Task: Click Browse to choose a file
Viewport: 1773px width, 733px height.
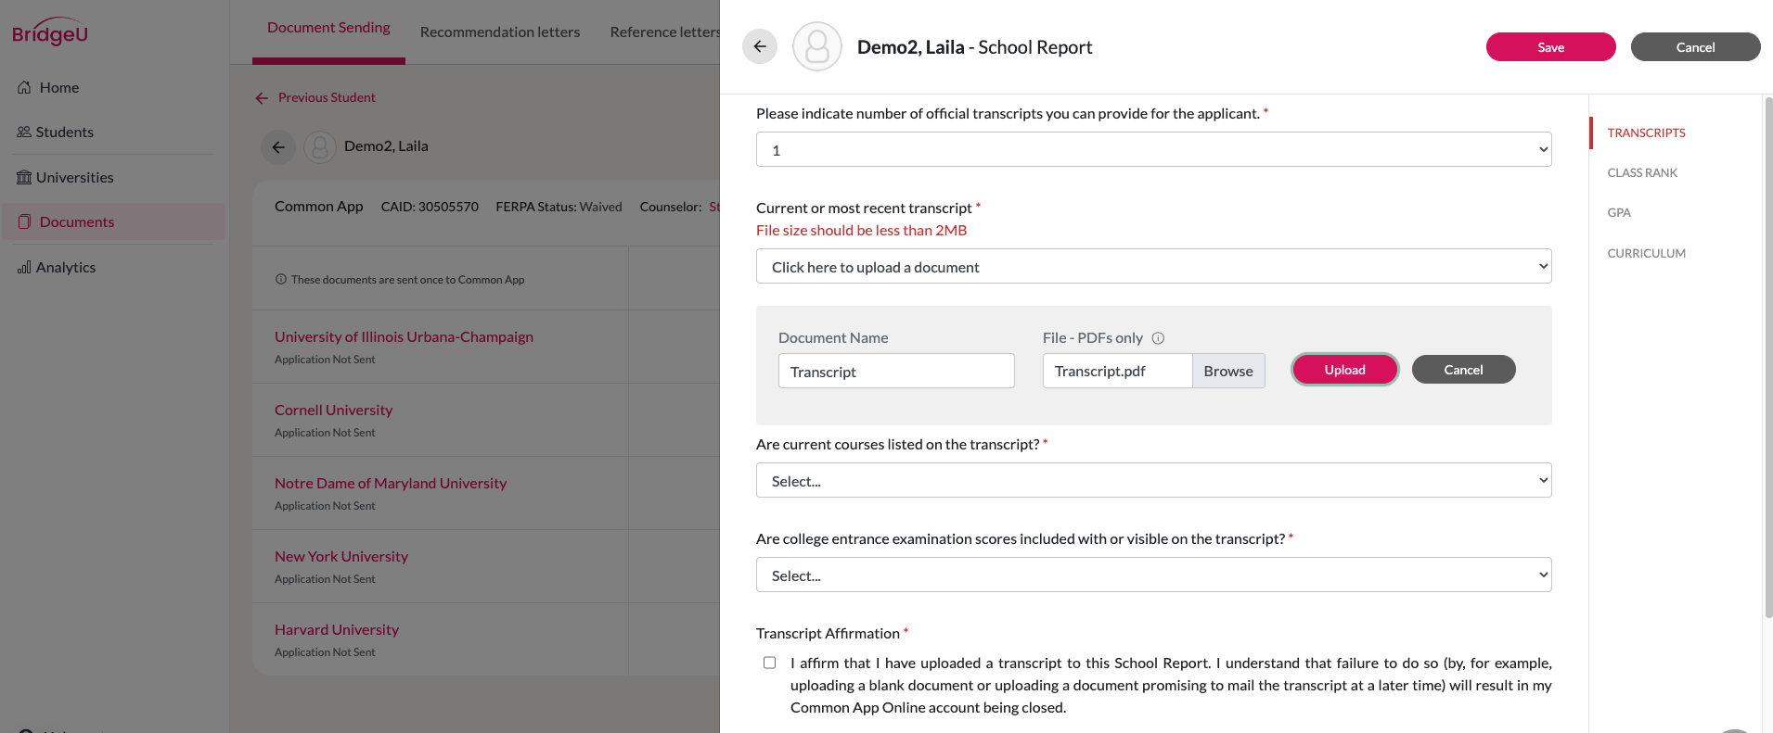Action: (x=1228, y=371)
